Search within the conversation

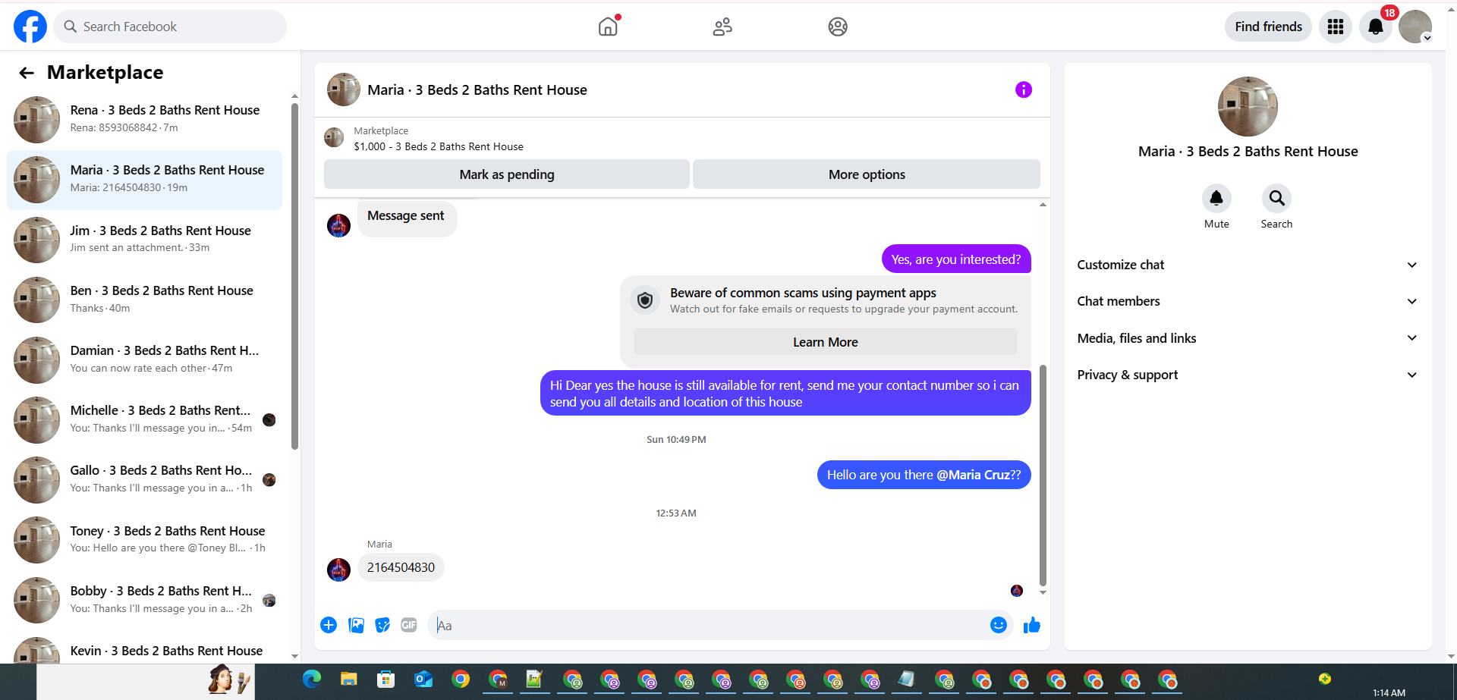tap(1276, 206)
